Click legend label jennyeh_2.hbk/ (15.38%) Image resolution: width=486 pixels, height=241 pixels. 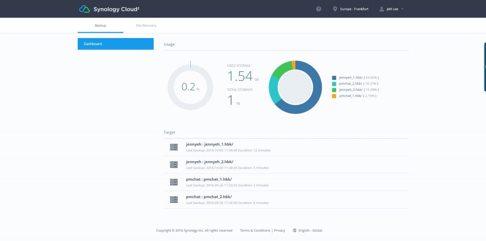click(x=359, y=90)
